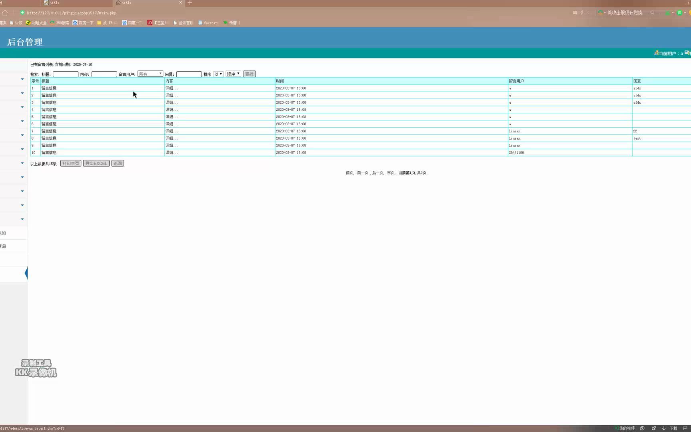
Task: Expand the second sidebar menu arrow
Action: (x=22, y=93)
